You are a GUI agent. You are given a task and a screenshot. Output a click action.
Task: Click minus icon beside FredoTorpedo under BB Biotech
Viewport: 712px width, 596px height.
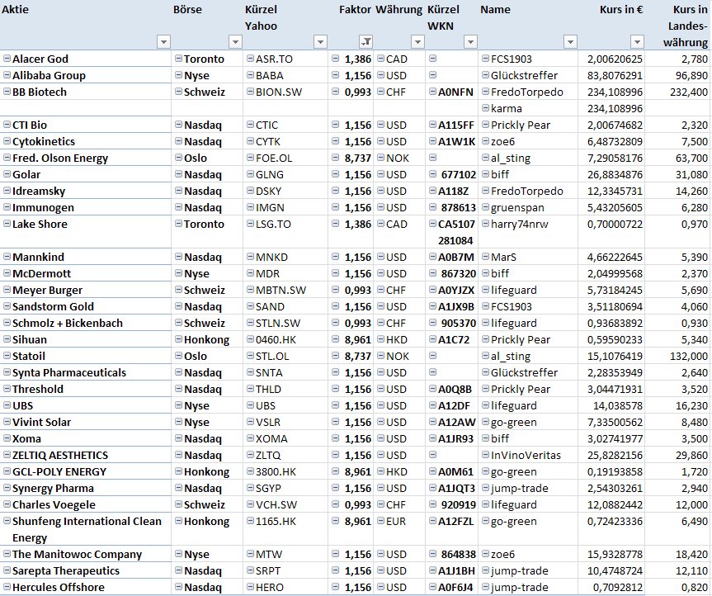pos(485,92)
